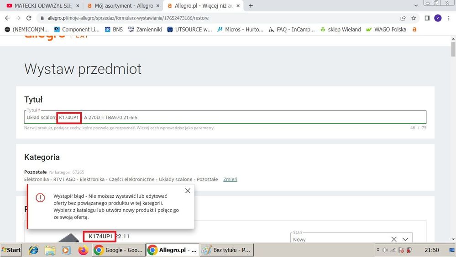Click the page vertical scrollbar thumb
Viewport: 456px width, 257px height.
453,49
